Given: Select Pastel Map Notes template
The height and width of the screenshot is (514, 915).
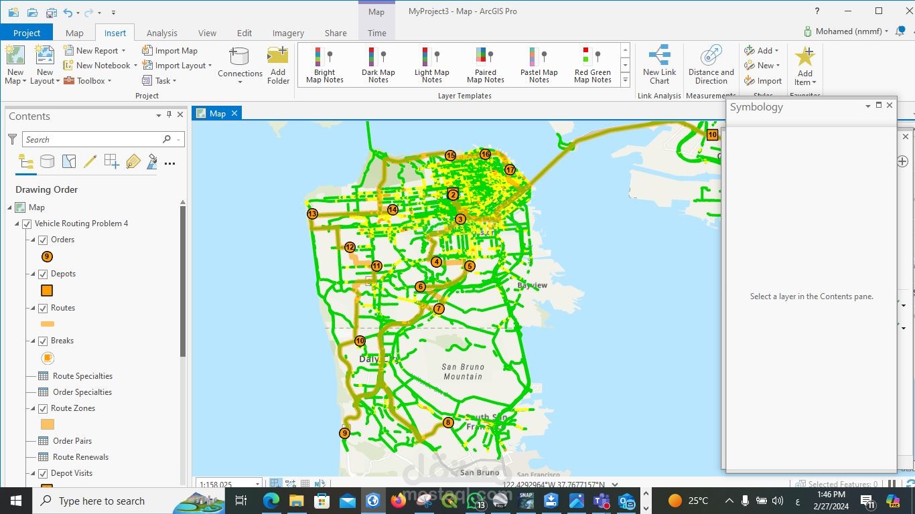Looking at the screenshot, I should pos(539,65).
